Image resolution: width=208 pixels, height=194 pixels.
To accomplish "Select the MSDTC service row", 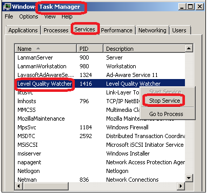I will pos(100,136).
